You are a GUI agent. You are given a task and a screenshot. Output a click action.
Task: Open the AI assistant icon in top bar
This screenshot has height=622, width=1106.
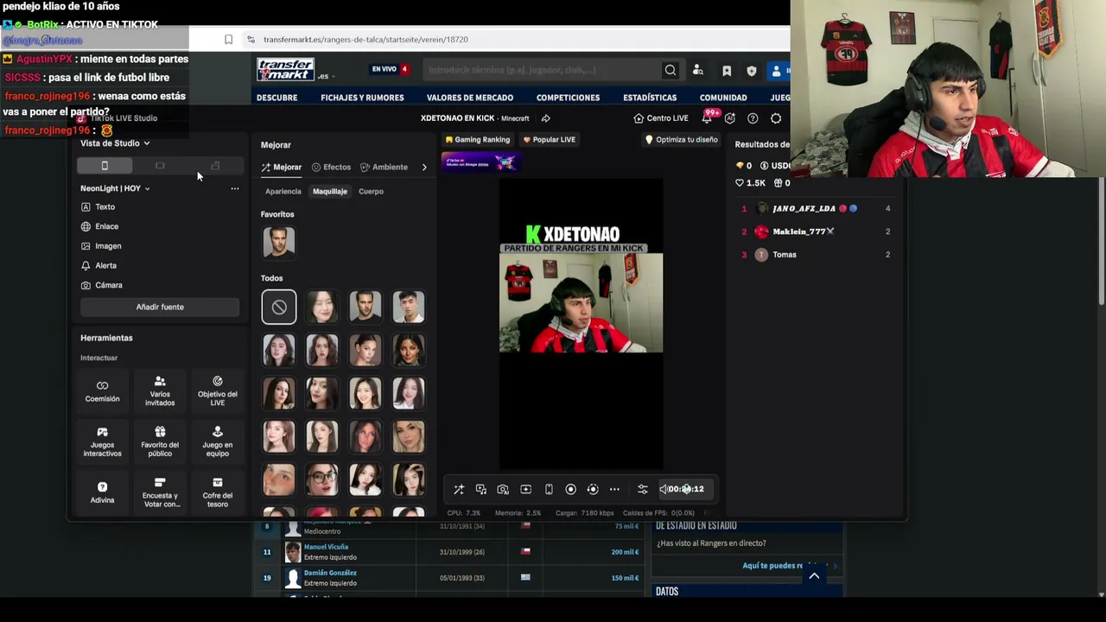730,118
